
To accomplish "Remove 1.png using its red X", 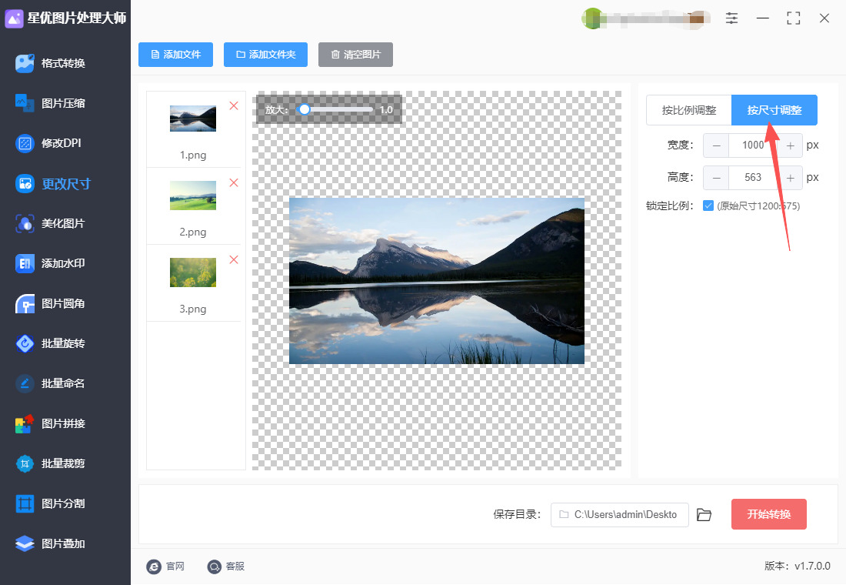I will 234,106.
